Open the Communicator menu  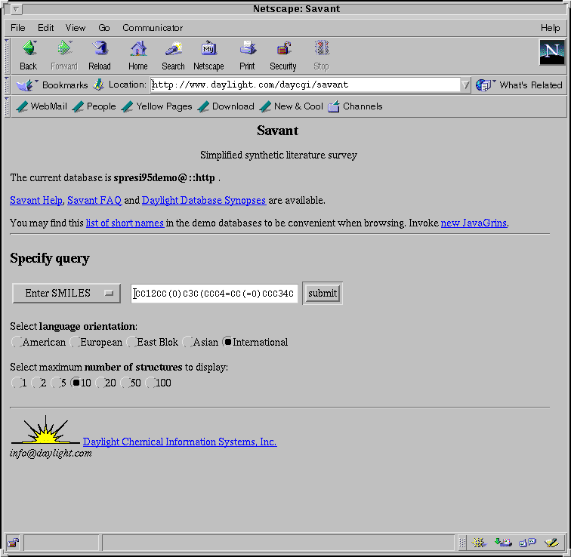tap(153, 28)
